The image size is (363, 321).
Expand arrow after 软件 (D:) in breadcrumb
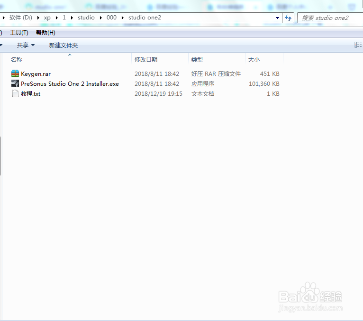coord(38,18)
